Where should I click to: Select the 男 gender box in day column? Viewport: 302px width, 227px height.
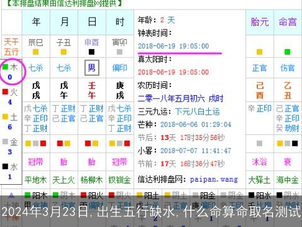coord(92,67)
